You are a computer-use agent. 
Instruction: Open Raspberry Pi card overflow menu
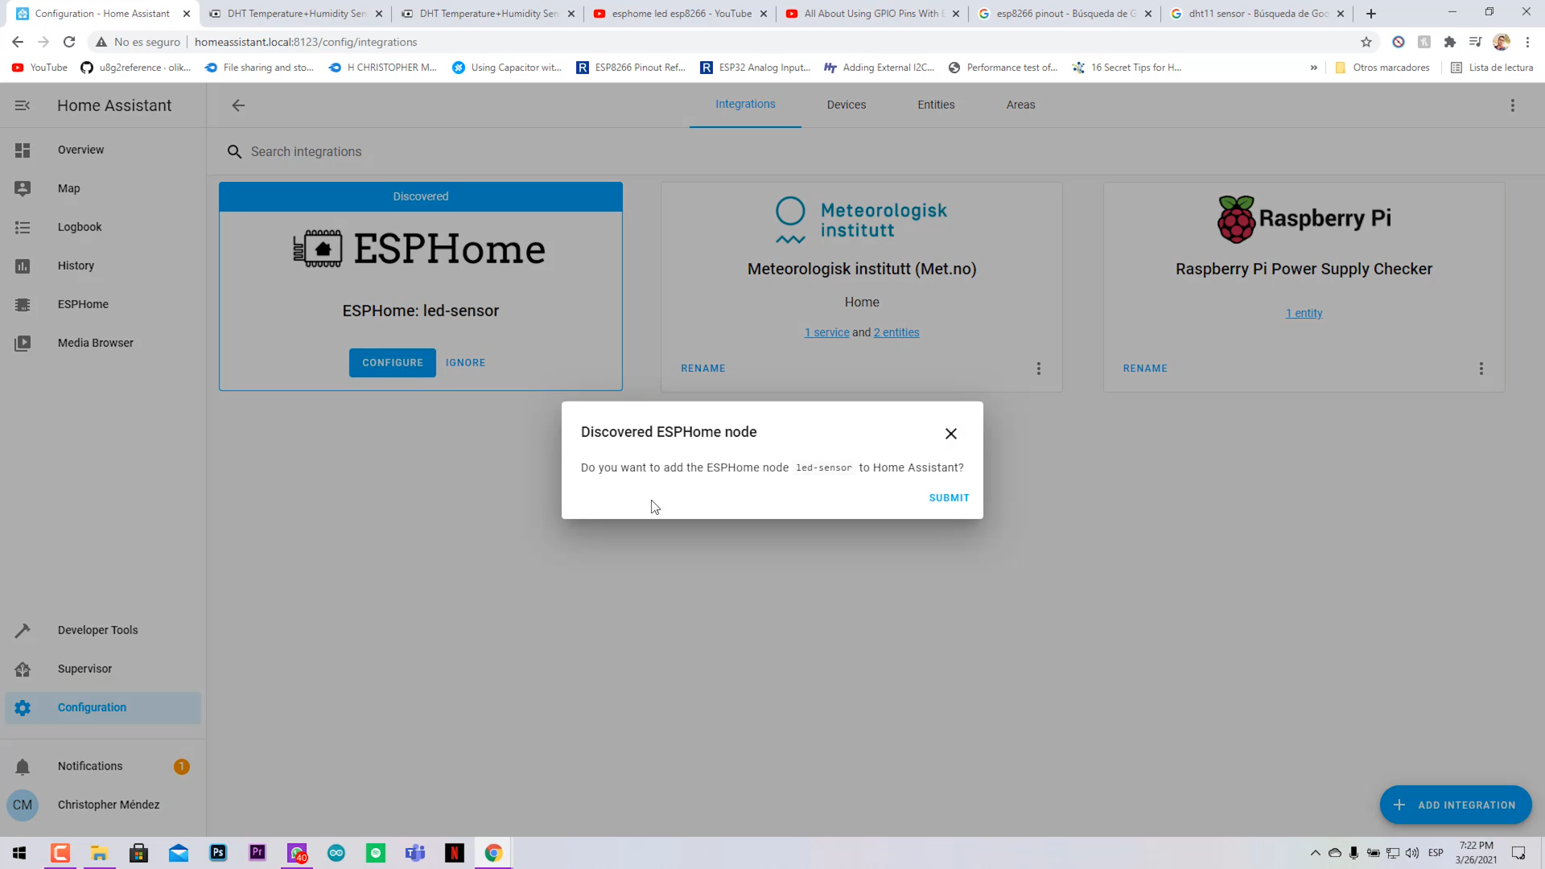pyautogui.click(x=1481, y=369)
